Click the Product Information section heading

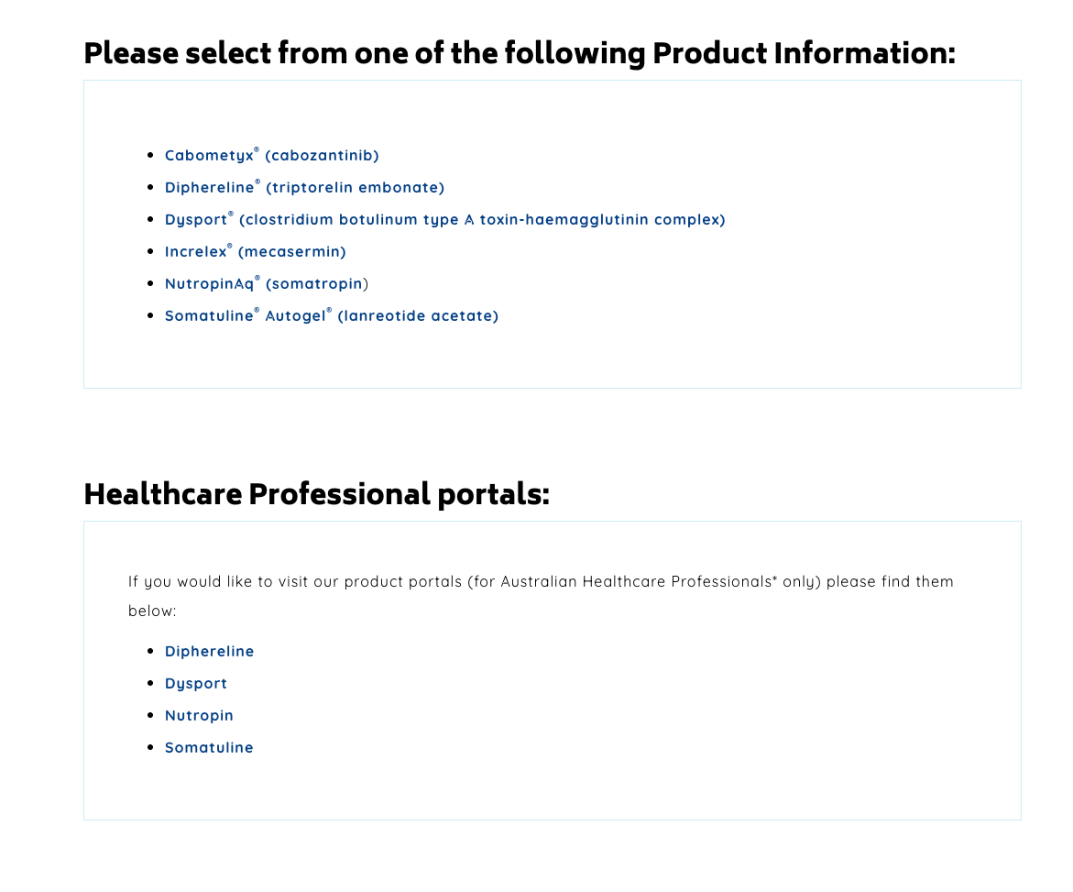(x=519, y=53)
